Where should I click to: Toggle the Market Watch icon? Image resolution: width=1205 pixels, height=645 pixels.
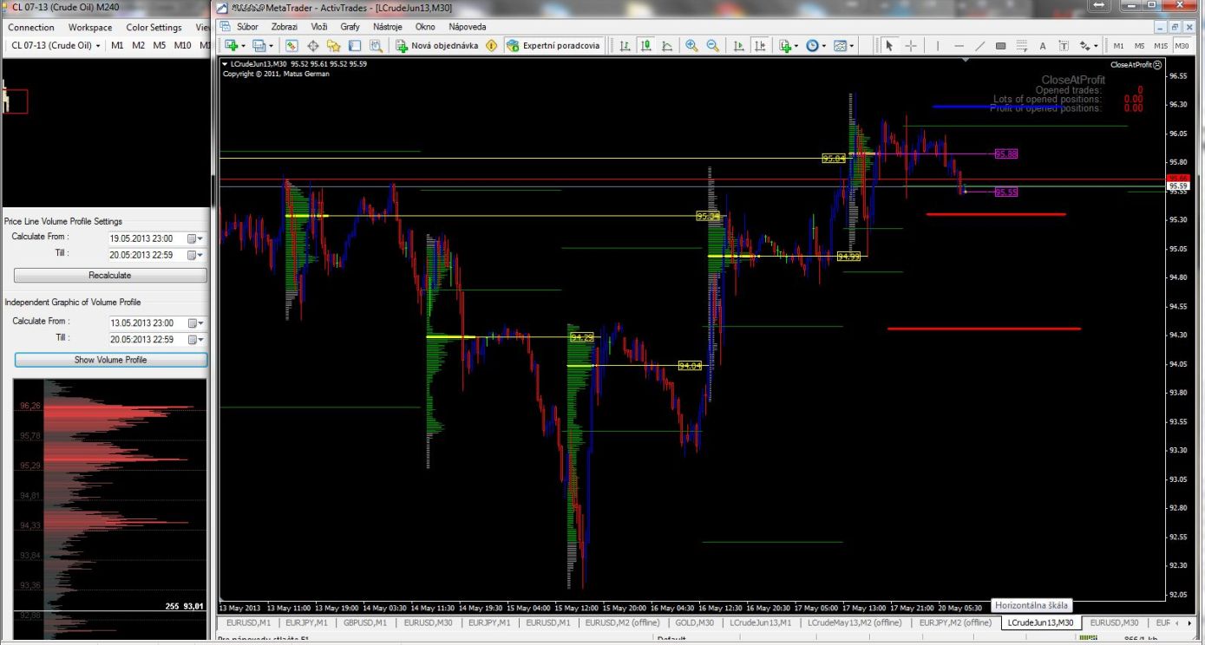pos(291,46)
